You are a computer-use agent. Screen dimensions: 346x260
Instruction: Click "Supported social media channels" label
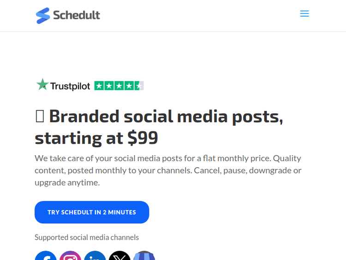(x=87, y=237)
